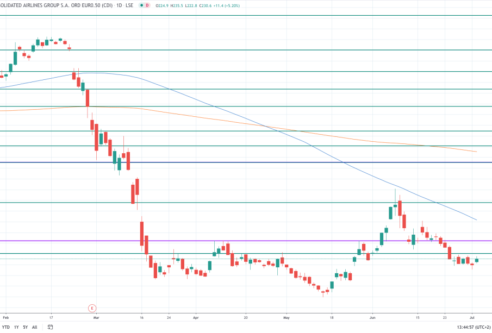Select the topmost green horizontal line
492x333 pixels.
click(x=272, y=16)
